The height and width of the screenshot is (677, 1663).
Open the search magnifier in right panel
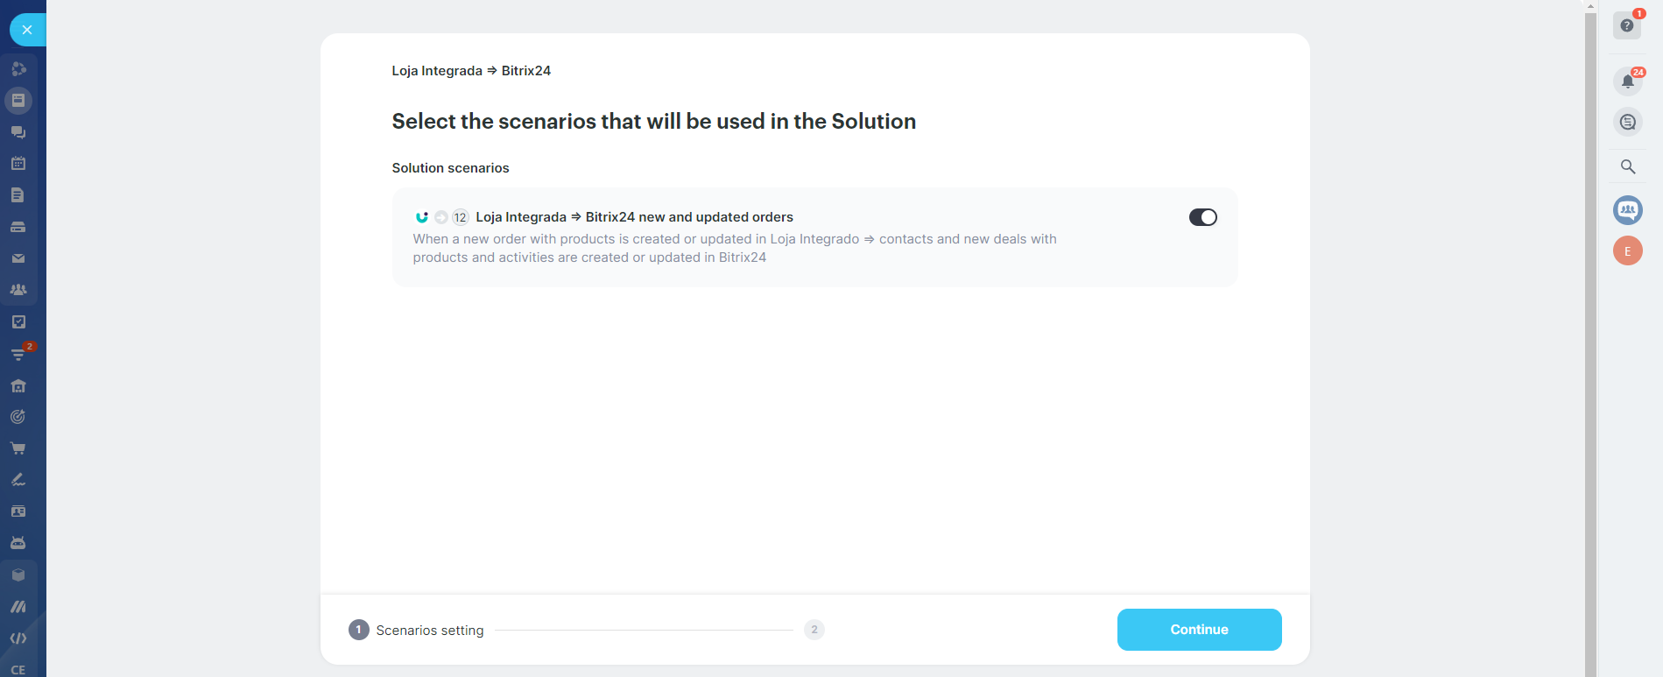[x=1627, y=166]
